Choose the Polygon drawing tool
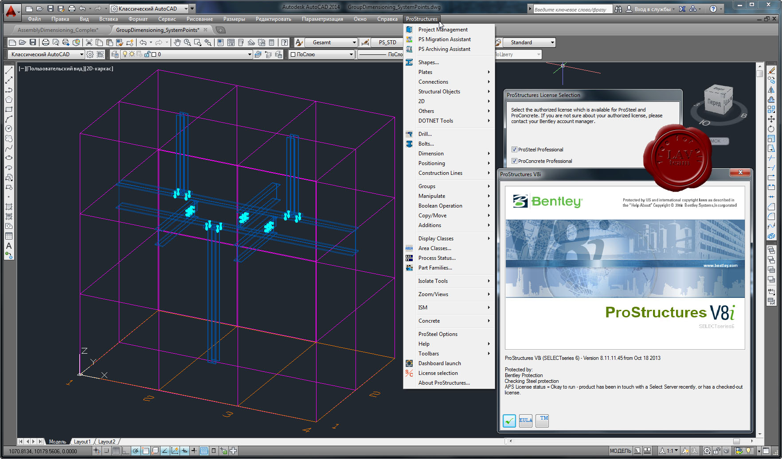The image size is (782, 459). 8,100
